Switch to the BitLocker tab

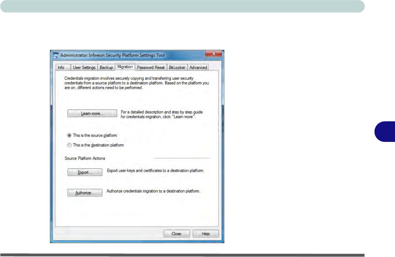click(177, 67)
